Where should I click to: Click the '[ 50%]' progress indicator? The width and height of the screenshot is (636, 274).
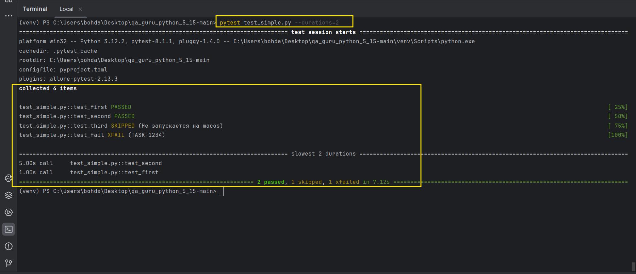click(618, 116)
